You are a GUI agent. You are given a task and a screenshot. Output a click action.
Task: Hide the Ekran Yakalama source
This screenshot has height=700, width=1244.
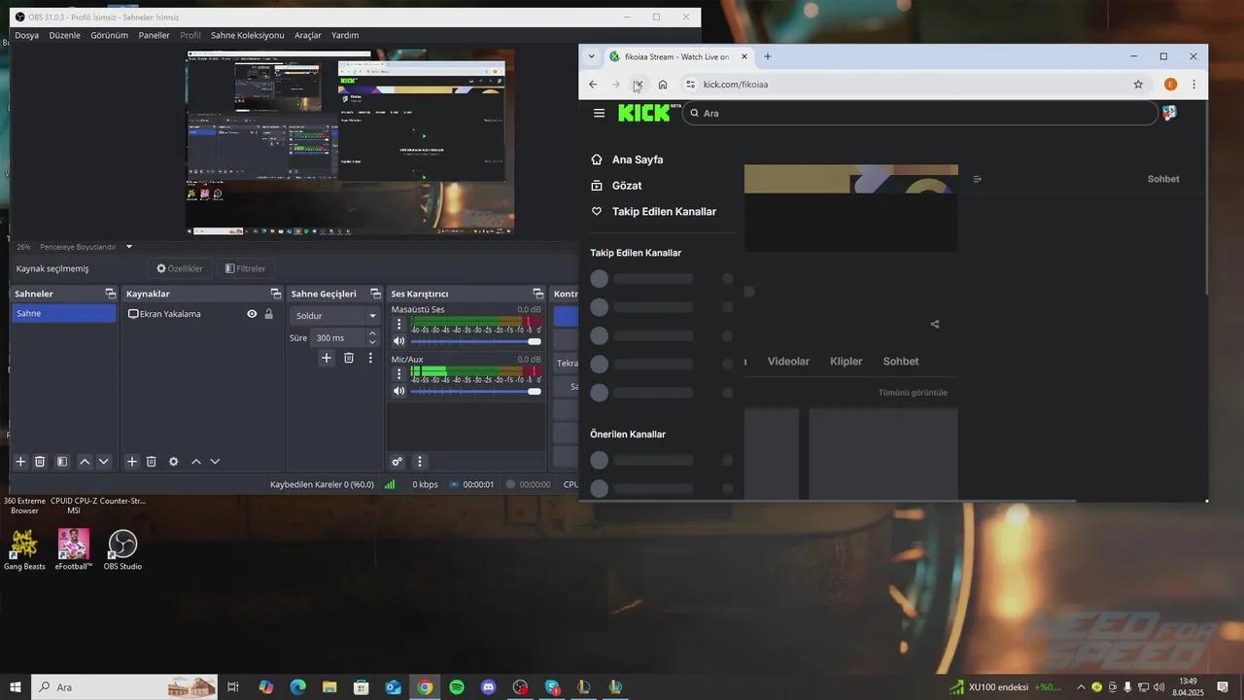(x=252, y=313)
